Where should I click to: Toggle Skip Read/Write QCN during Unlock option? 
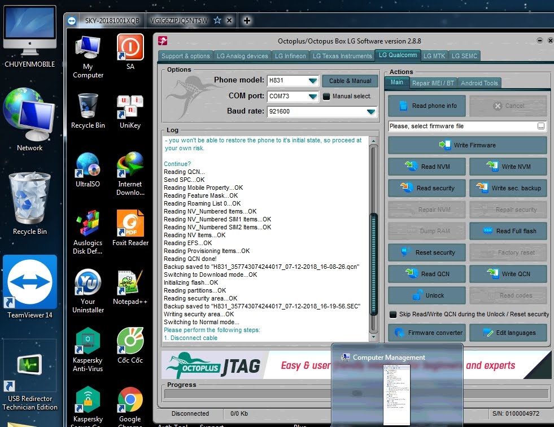click(393, 314)
